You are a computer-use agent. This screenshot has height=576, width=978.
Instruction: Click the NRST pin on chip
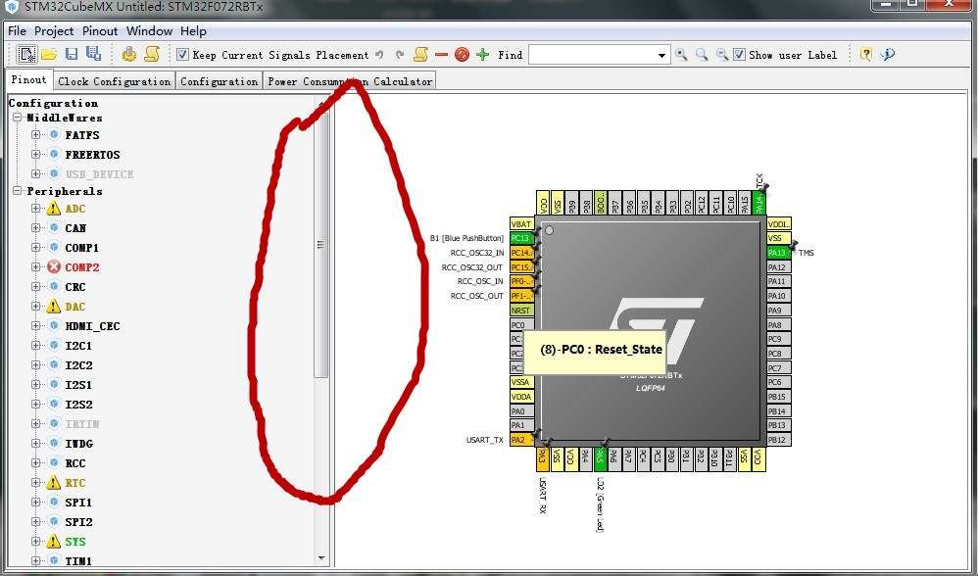coord(521,310)
